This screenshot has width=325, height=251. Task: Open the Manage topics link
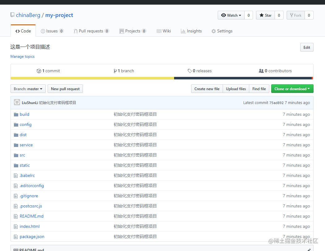tap(22, 56)
